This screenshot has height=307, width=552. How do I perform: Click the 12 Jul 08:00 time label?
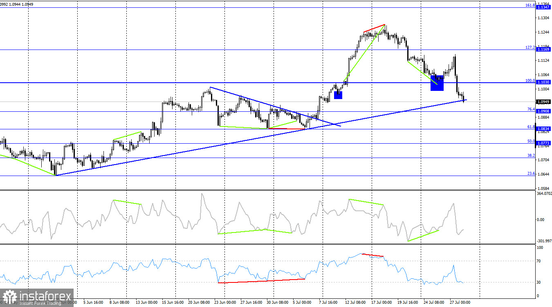point(355,302)
